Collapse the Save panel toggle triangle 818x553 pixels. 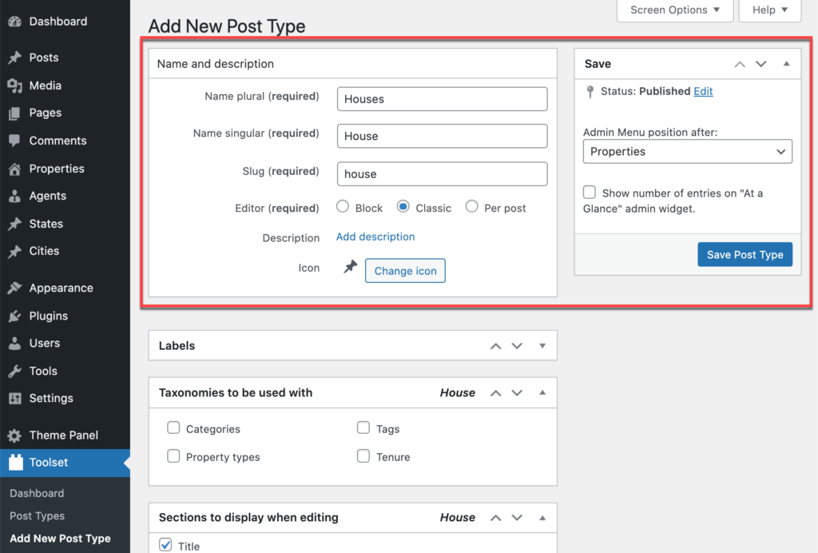click(x=786, y=64)
